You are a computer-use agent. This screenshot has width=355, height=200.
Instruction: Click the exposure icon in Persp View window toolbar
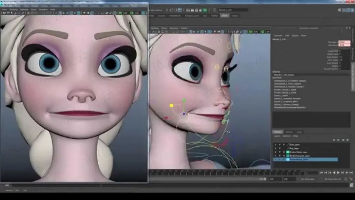coord(120,13)
